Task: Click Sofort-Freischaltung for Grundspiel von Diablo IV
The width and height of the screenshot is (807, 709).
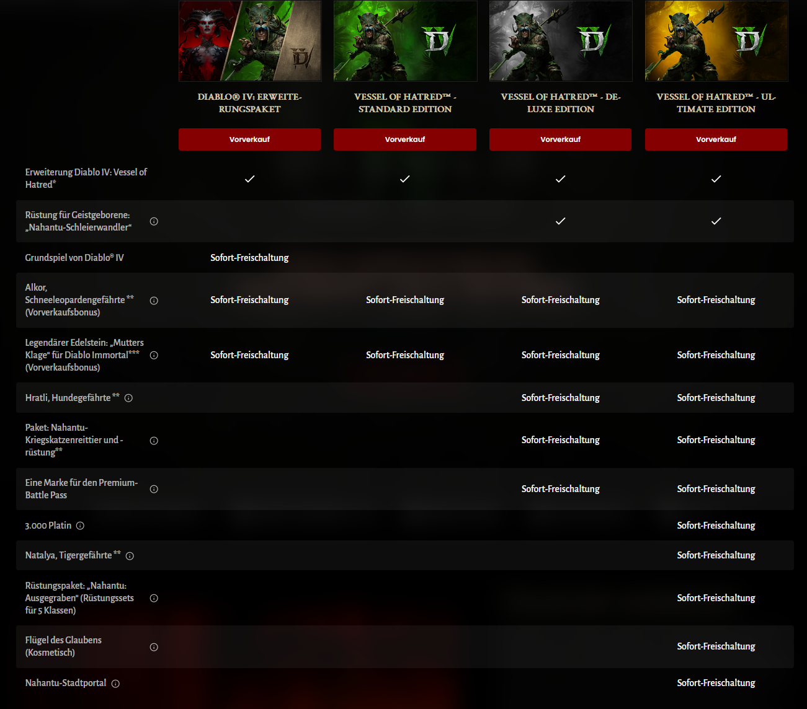Action: click(249, 258)
